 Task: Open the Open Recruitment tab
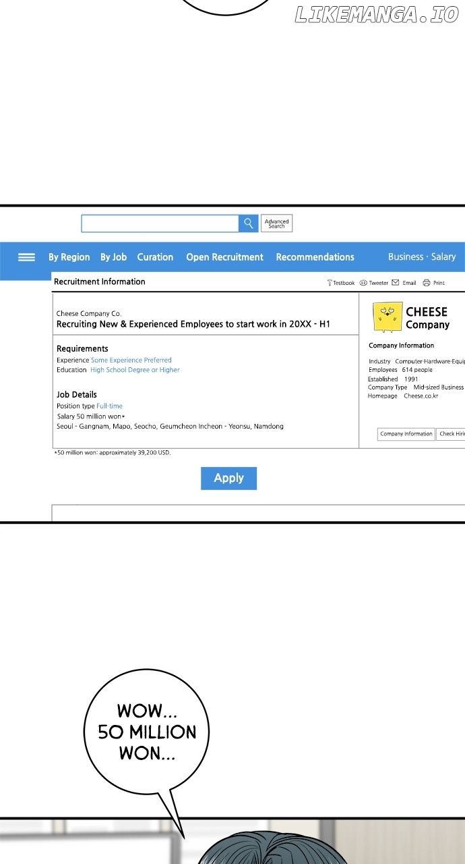coord(224,257)
